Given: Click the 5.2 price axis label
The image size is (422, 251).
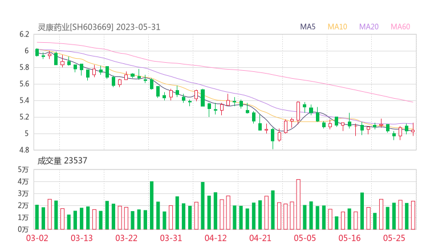Looking at the screenshot, I should coord(24,117).
